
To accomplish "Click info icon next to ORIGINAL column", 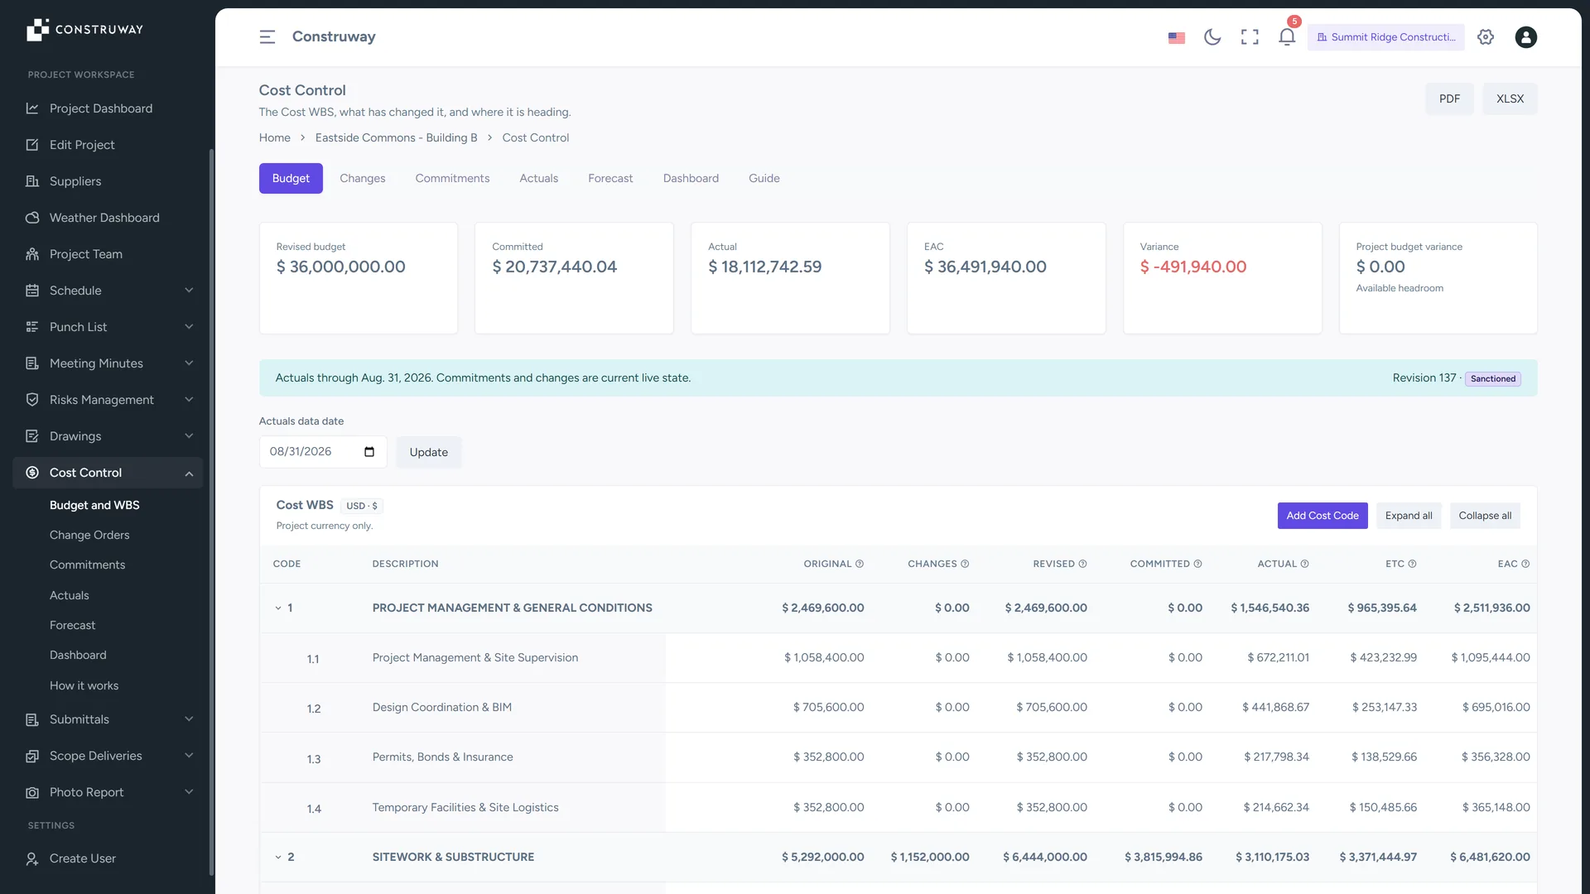I will [860, 564].
